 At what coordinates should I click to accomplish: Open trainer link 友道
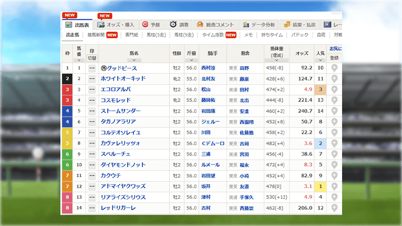click(244, 187)
